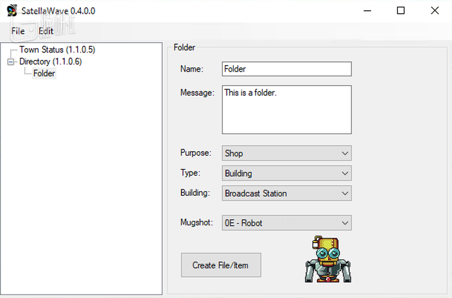Expand the Building dropdown showing Broadcast Station

(286, 193)
